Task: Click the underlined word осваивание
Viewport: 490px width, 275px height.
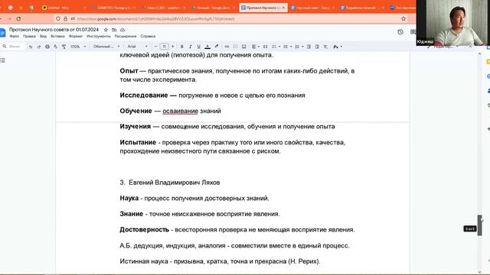Action: pyautogui.click(x=181, y=111)
